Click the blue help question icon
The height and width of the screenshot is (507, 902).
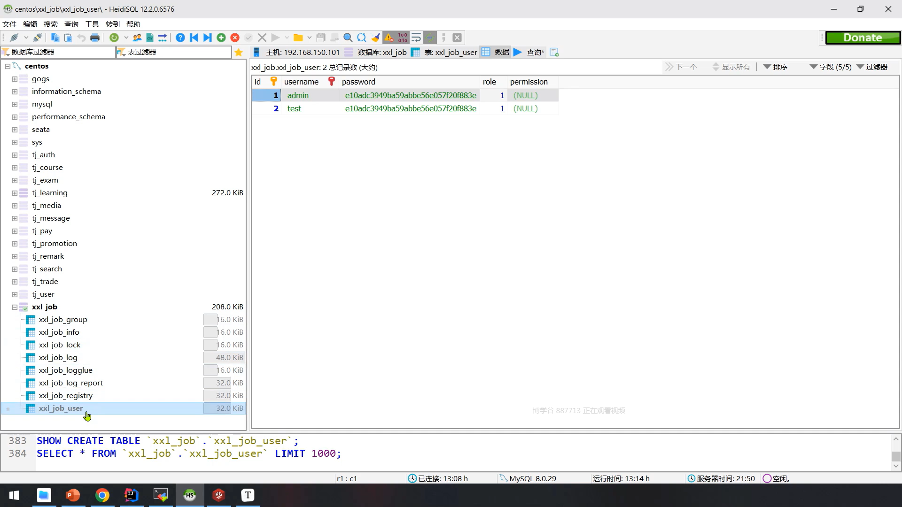[x=180, y=38]
